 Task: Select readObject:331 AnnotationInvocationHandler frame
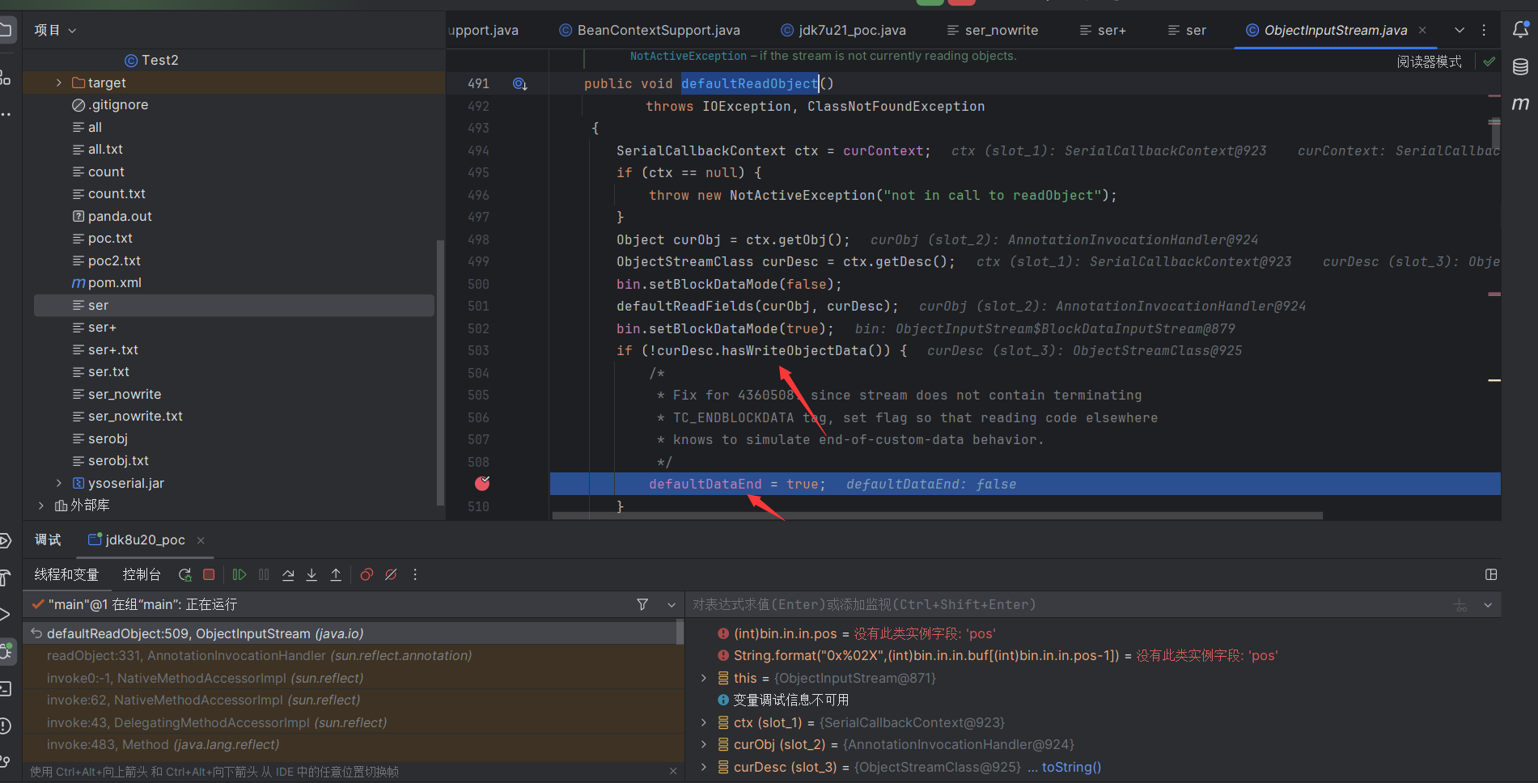pyautogui.click(x=354, y=655)
